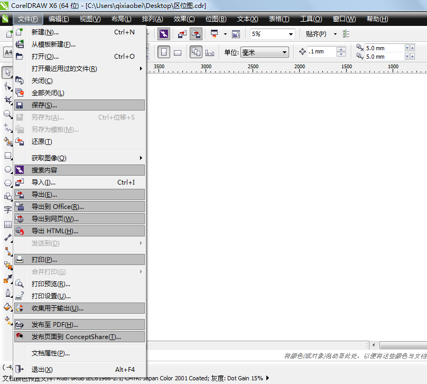Choose 导出(E)... menu entry
This screenshot has width=427, height=384.
(x=79, y=195)
